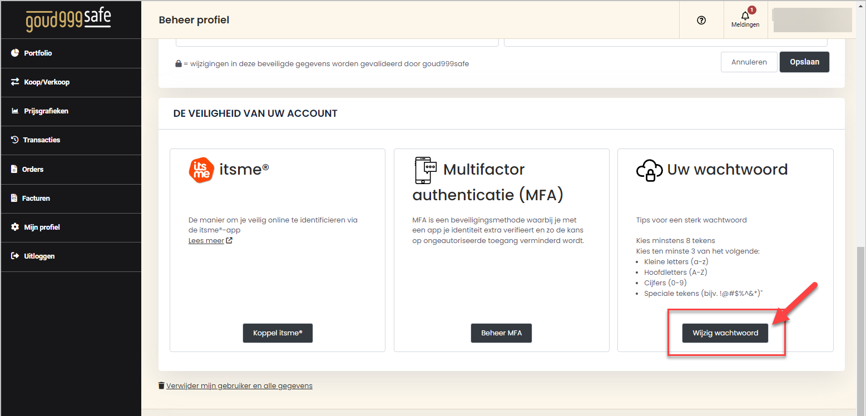Viewport: 866px width, 416px height.
Task: Click the Hoofdletters (A-Z) bullet
Action: tap(675, 273)
